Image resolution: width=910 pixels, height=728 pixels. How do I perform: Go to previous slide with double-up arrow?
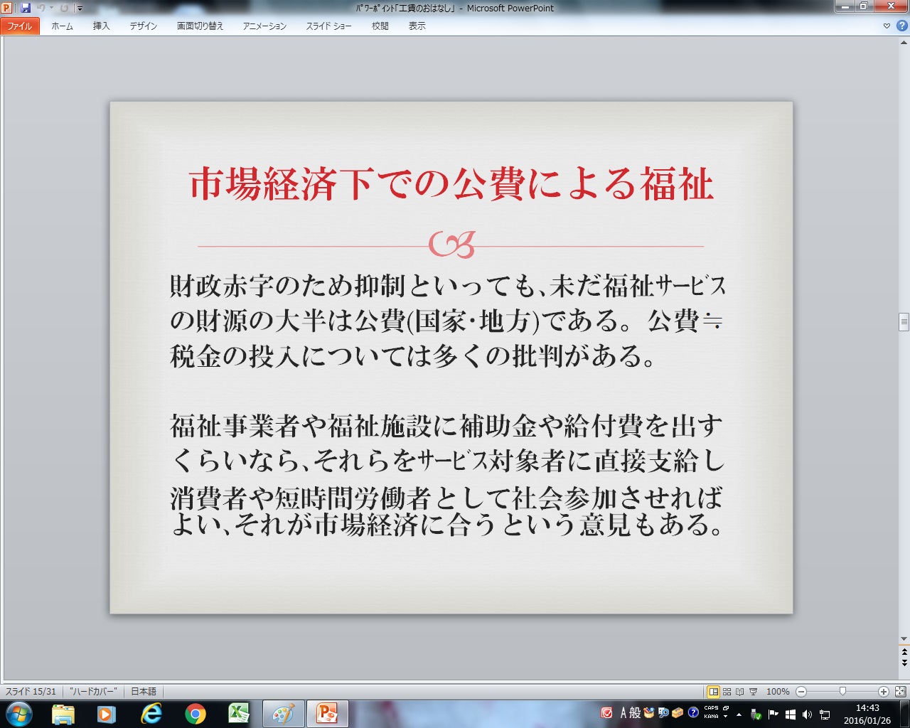point(904,651)
